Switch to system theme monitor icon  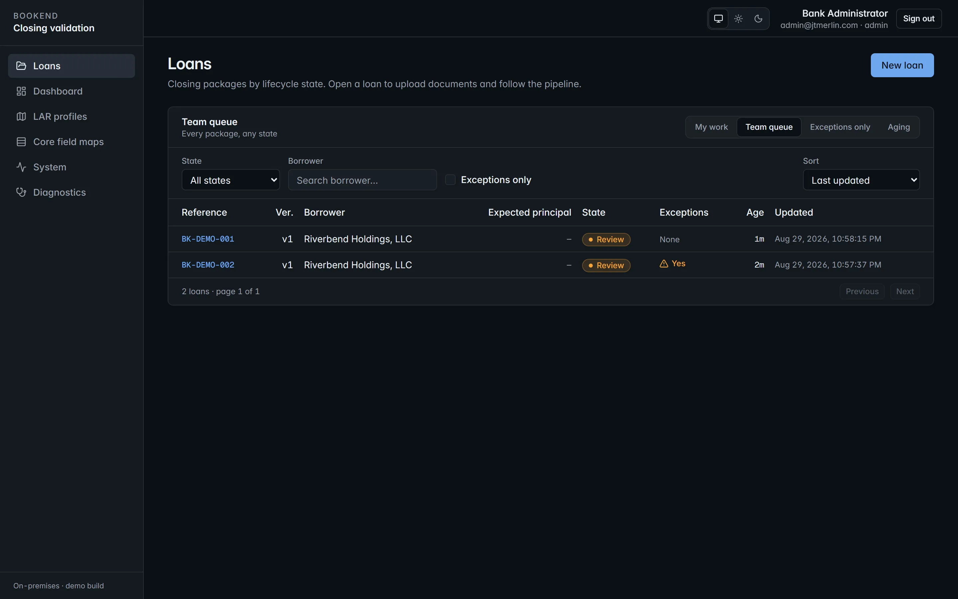718,19
